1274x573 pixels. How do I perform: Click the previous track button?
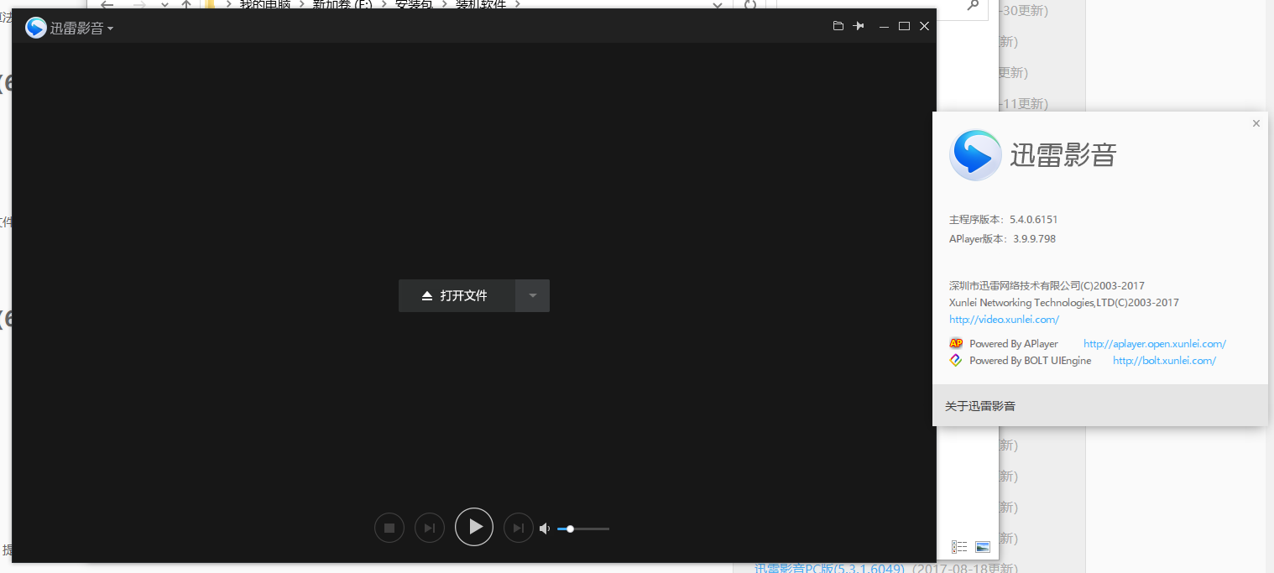[x=430, y=528]
